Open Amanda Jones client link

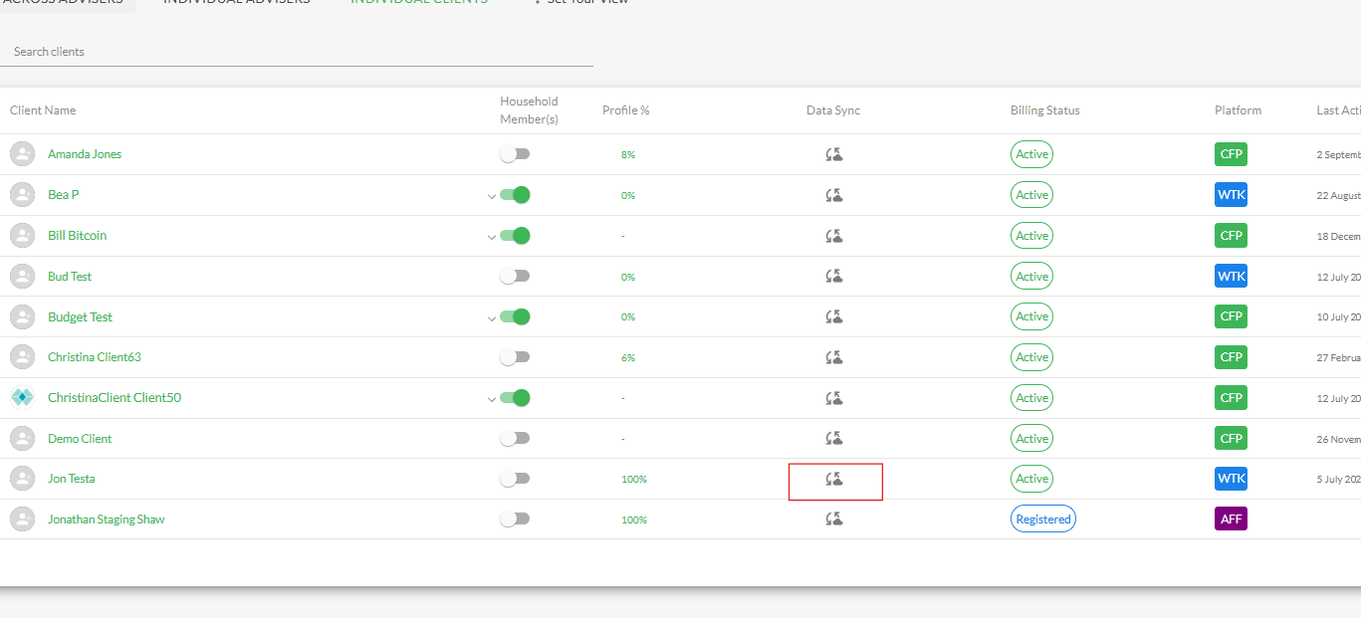(x=85, y=154)
